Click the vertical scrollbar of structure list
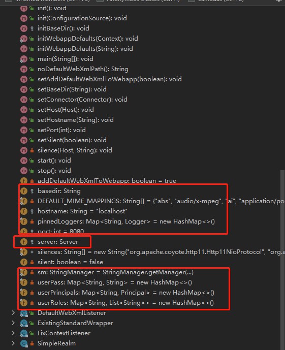The height and width of the screenshot is (350, 285). (x=282, y=259)
